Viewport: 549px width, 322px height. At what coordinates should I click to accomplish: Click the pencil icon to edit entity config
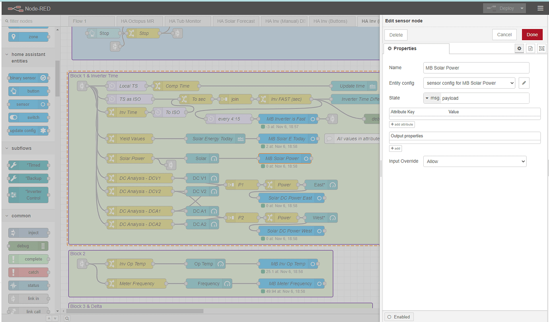tap(524, 83)
